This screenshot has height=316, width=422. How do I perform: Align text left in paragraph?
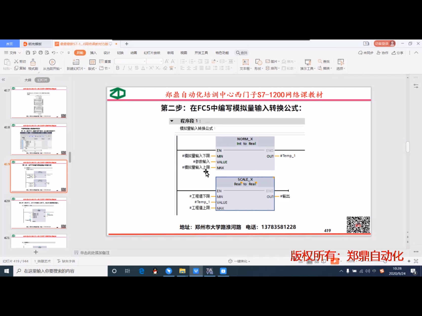click(x=182, y=68)
